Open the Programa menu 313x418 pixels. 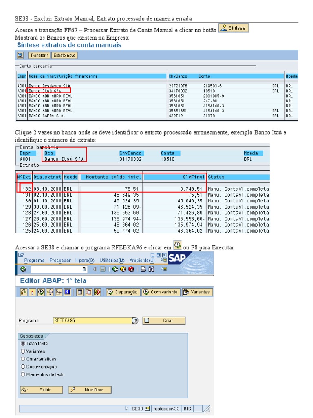click(34, 260)
